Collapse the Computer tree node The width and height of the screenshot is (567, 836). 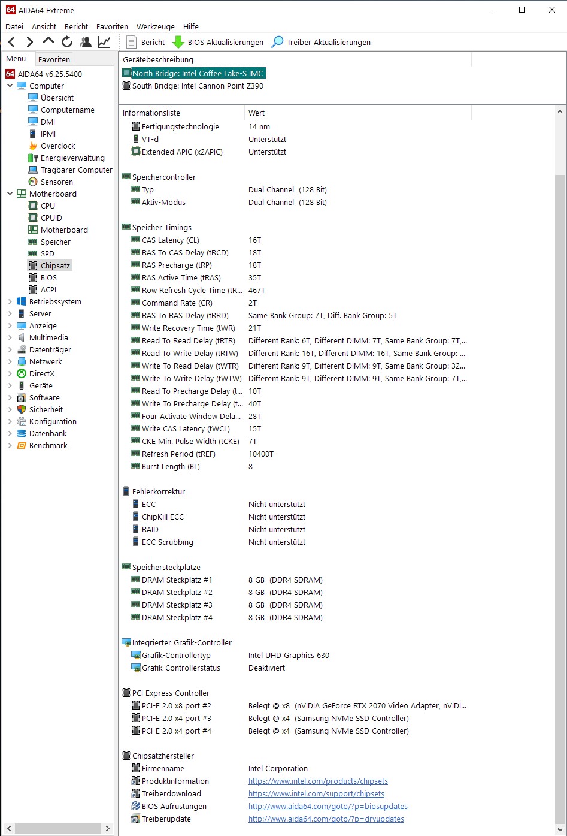[10, 86]
